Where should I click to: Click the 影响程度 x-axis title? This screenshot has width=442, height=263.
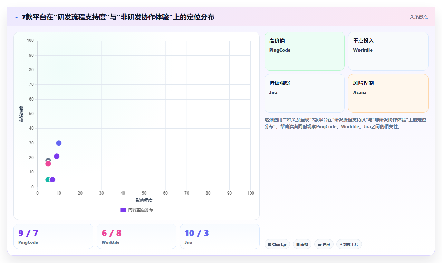point(144,200)
